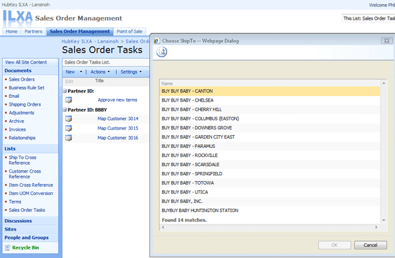Open the Settings dropdown menu
The image size is (395, 258).
coord(131,72)
